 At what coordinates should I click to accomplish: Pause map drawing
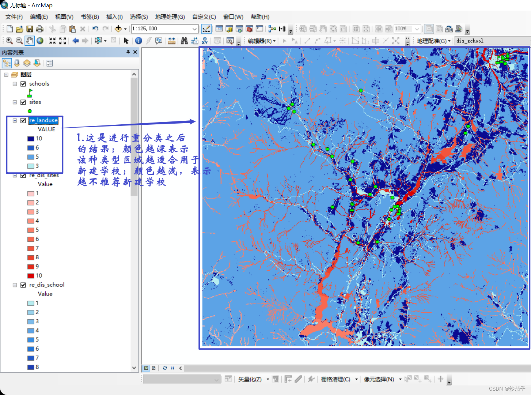tap(172, 368)
